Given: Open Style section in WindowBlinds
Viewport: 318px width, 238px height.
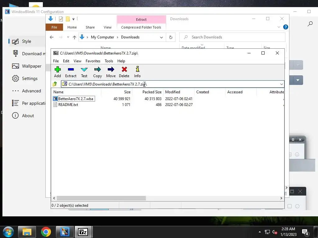Looking at the screenshot, I should 26,41.
